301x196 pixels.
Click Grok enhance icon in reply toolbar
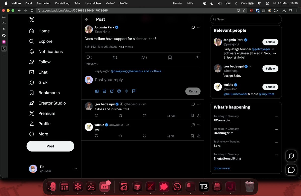112,91
